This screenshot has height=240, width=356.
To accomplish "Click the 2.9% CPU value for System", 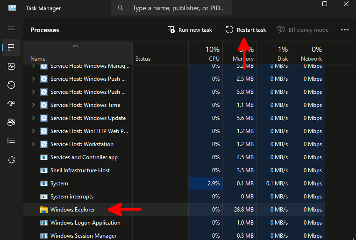I will coord(214,184).
